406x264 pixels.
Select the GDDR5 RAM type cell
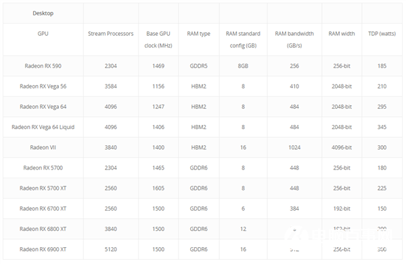(x=198, y=66)
